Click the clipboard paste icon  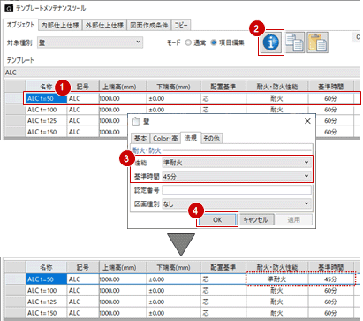[317, 42]
